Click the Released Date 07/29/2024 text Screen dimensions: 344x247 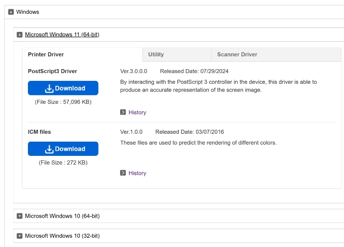tap(194, 71)
